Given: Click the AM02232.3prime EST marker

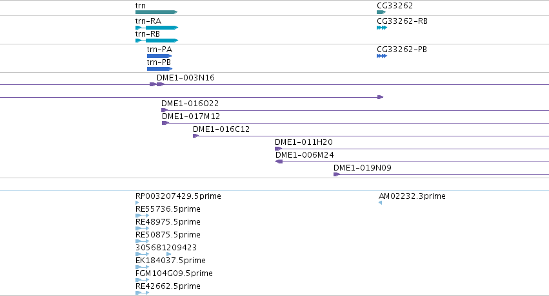Looking at the screenshot, I should [x=380, y=203].
